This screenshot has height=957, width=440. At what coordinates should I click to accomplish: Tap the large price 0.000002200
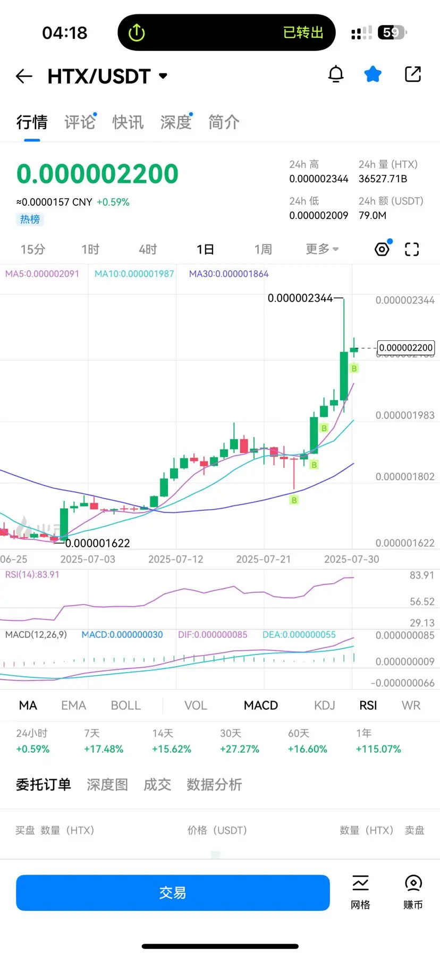tap(97, 174)
